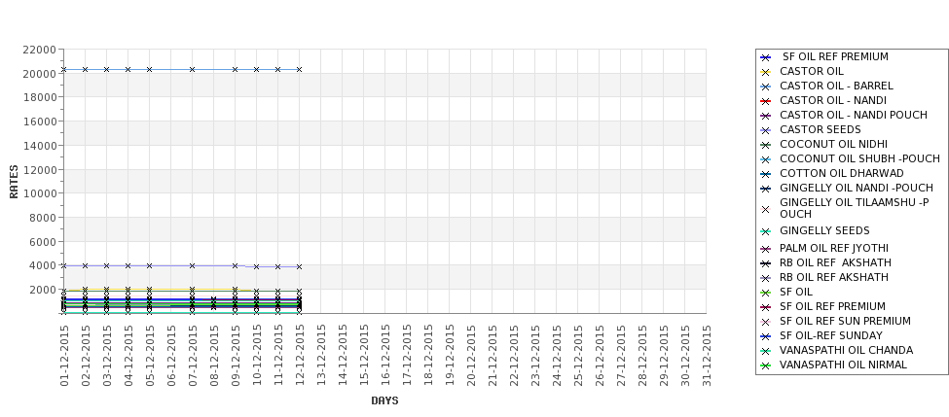949x417 pixels.
Task: Select the PALM OIL REF JYOTHI label
Action: (x=834, y=249)
